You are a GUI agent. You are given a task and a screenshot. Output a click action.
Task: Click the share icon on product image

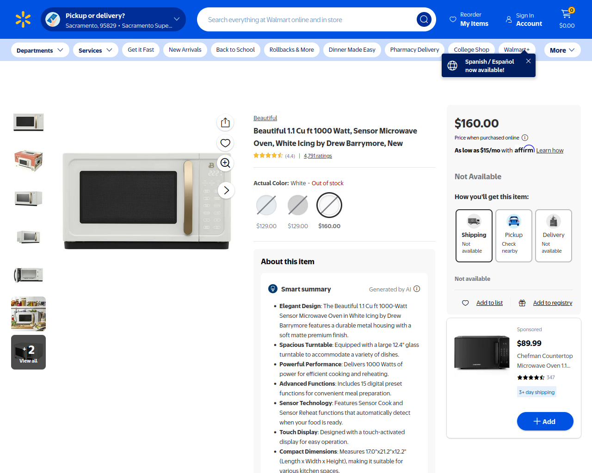point(225,122)
